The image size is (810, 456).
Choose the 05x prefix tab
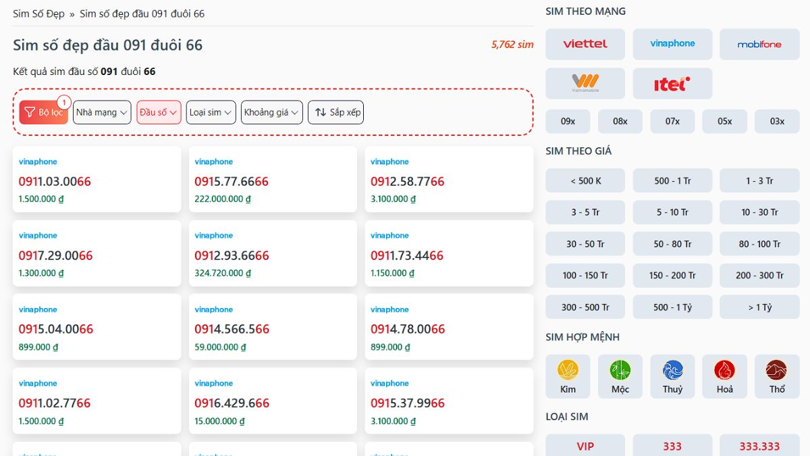point(725,122)
